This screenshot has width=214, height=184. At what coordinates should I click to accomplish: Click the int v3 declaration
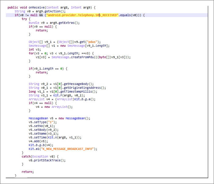click(35, 50)
